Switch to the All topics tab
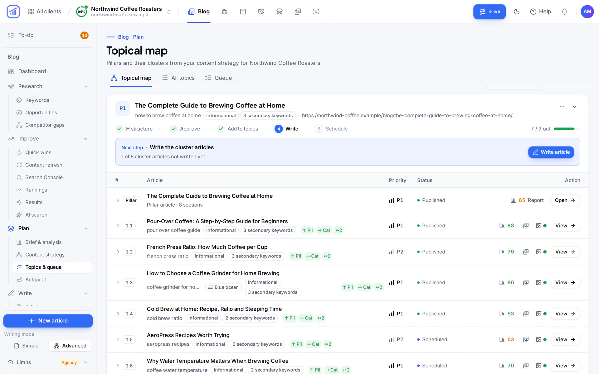The image size is (599, 374). pos(178,78)
